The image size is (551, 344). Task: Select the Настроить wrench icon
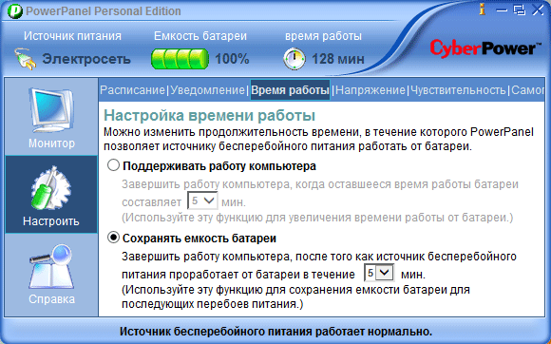(x=51, y=187)
